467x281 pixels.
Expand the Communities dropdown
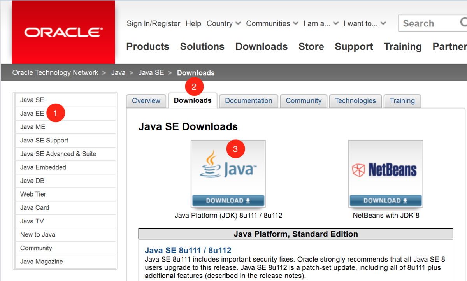click(x=272, y=23)
